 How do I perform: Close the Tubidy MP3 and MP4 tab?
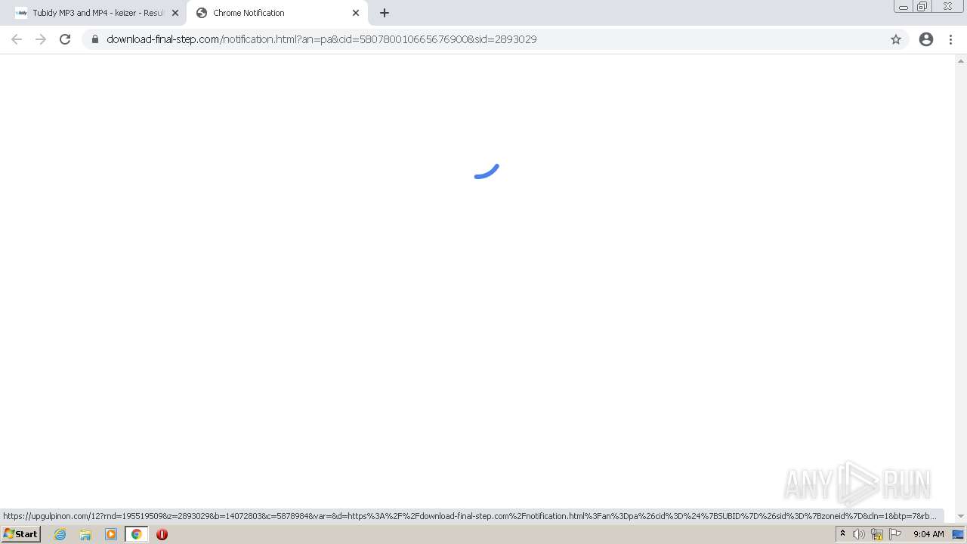(x=175, y=13)
